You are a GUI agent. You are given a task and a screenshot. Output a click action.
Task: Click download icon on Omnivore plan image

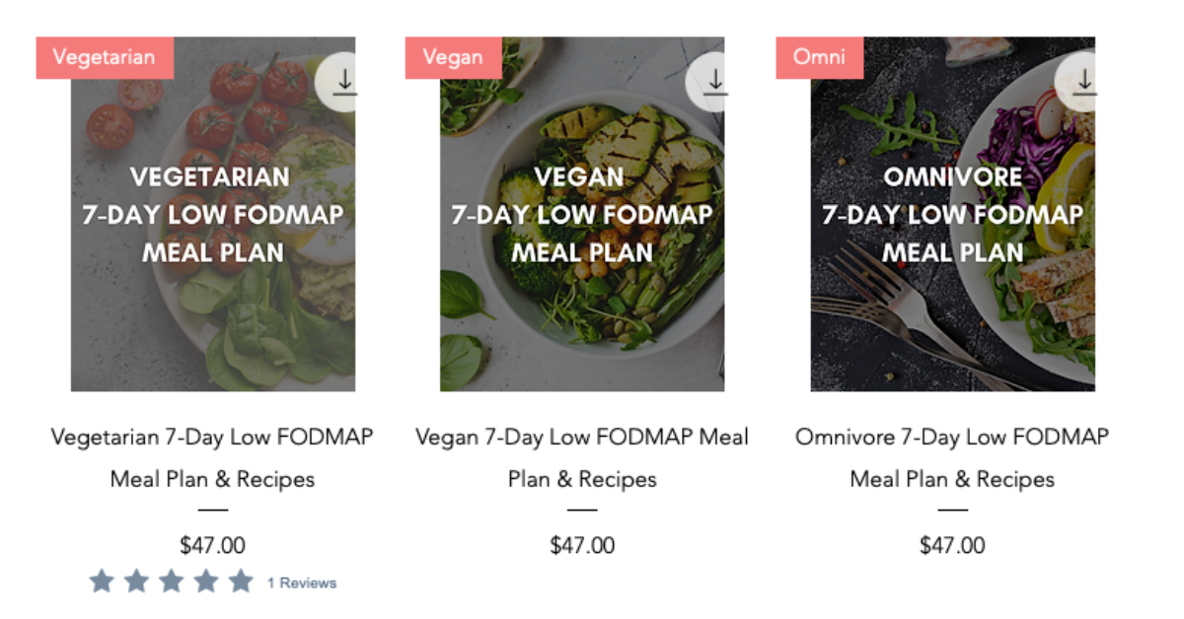tap(1084, 82)
